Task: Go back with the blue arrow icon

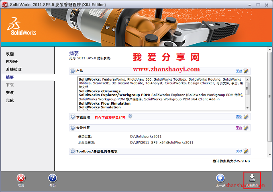Action: click(x=220, y=178)
